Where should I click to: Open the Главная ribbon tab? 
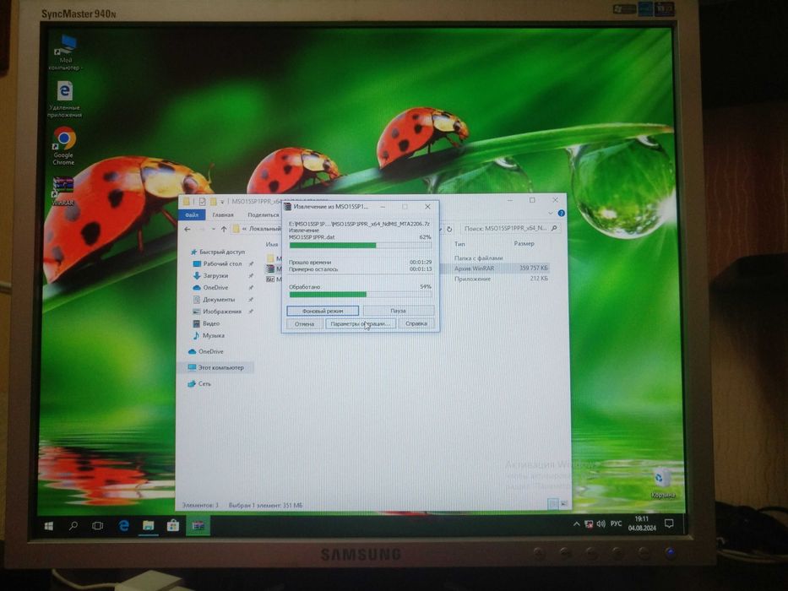point(223,214)
